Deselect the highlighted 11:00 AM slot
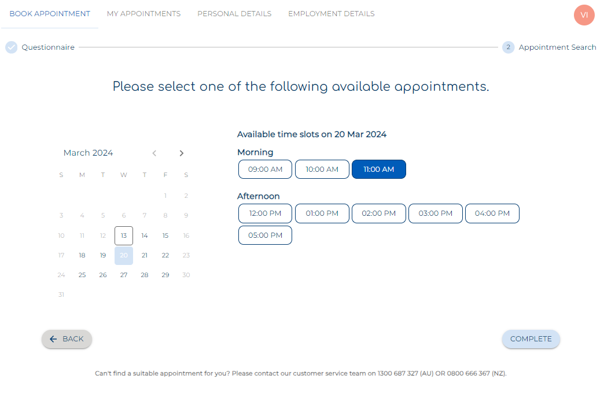Screen dimensions: 604x394 click(x=378, y=169)
